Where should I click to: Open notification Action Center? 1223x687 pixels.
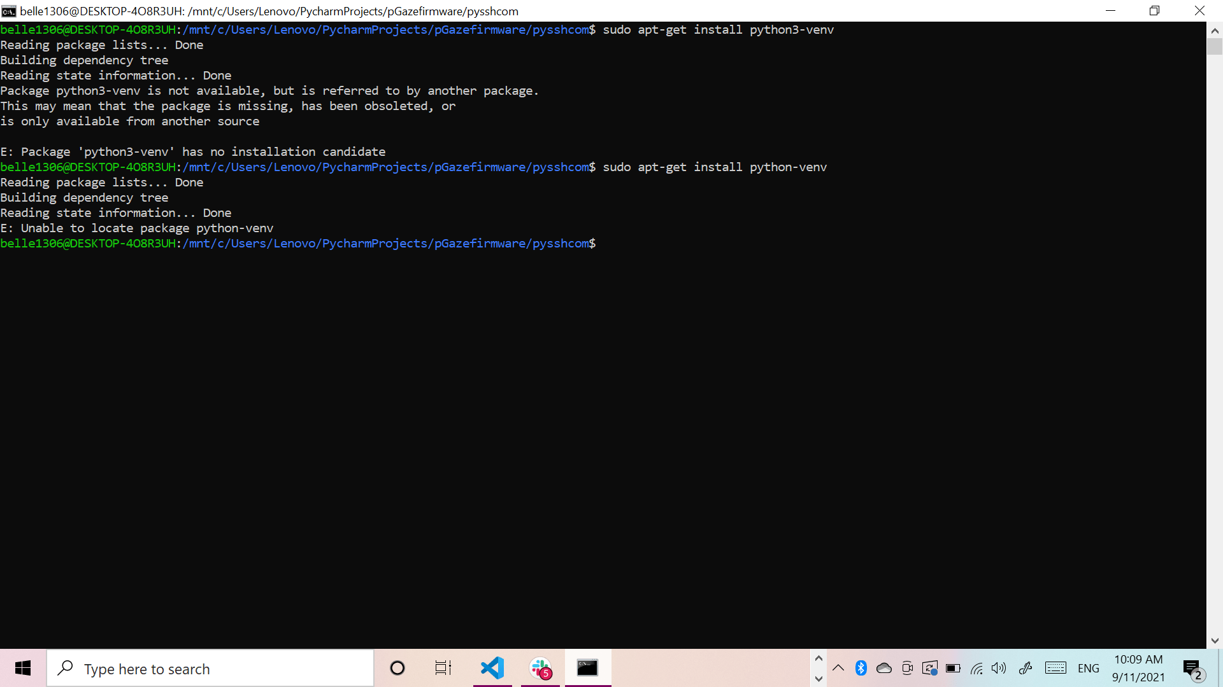pos(1192,669)
